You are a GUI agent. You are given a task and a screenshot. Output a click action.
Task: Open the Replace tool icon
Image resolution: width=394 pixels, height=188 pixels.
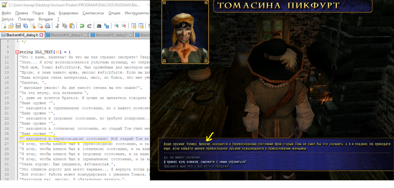click(x=107, y=26)
